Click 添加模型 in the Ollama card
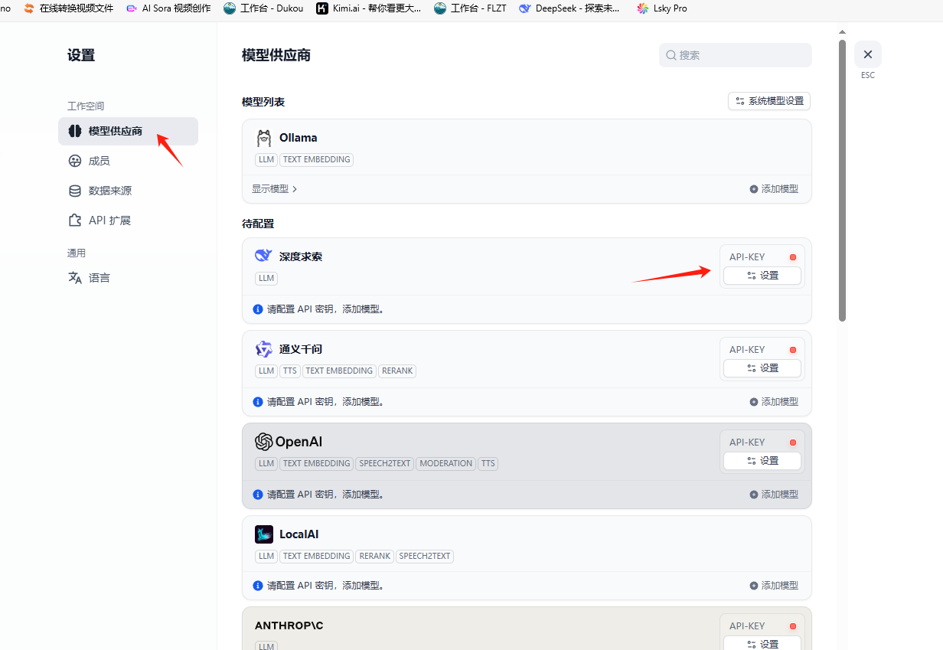The image size is (943, 650). pos(774,188)
